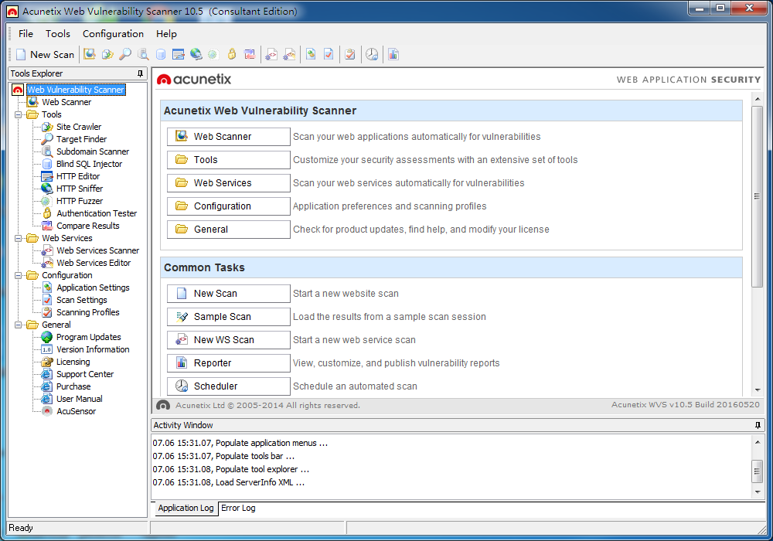773x541 pixels.
Task: Open Compare Results toolbar icon
Action: pyautogui.click(x=250, y=54)
